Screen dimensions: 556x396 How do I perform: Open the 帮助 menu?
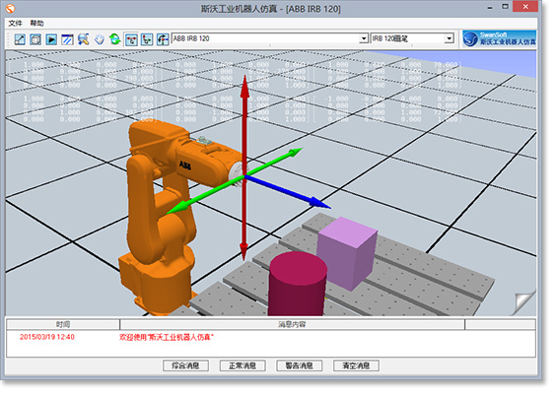coord(36,24)
